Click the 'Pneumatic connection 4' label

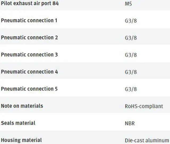coord(29,72)
